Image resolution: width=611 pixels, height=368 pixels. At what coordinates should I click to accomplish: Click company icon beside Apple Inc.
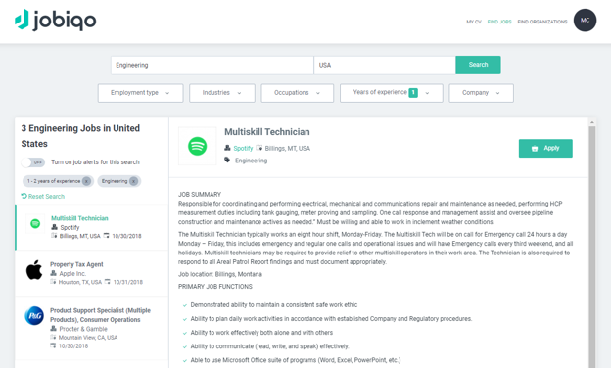[x=54, y=273]
